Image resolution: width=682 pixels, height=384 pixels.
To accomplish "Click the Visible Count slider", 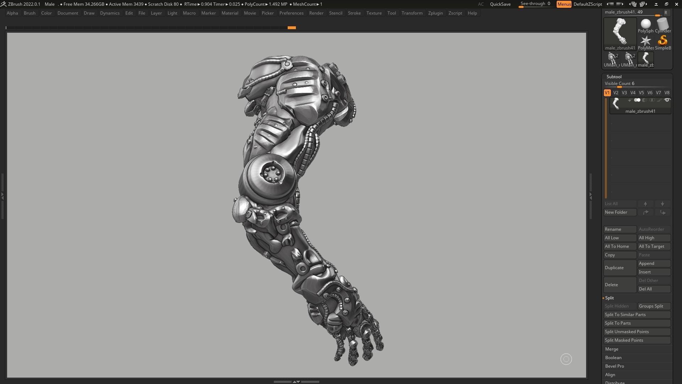I will pos(637,84).
